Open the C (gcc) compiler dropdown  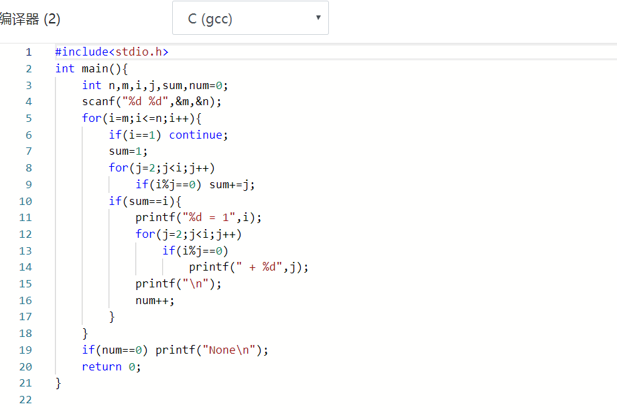tap(251, 17)
